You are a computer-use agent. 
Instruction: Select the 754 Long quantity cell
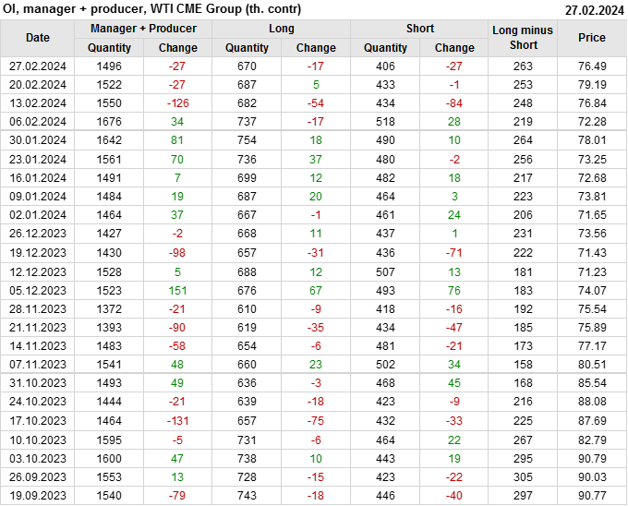(247, 140)
